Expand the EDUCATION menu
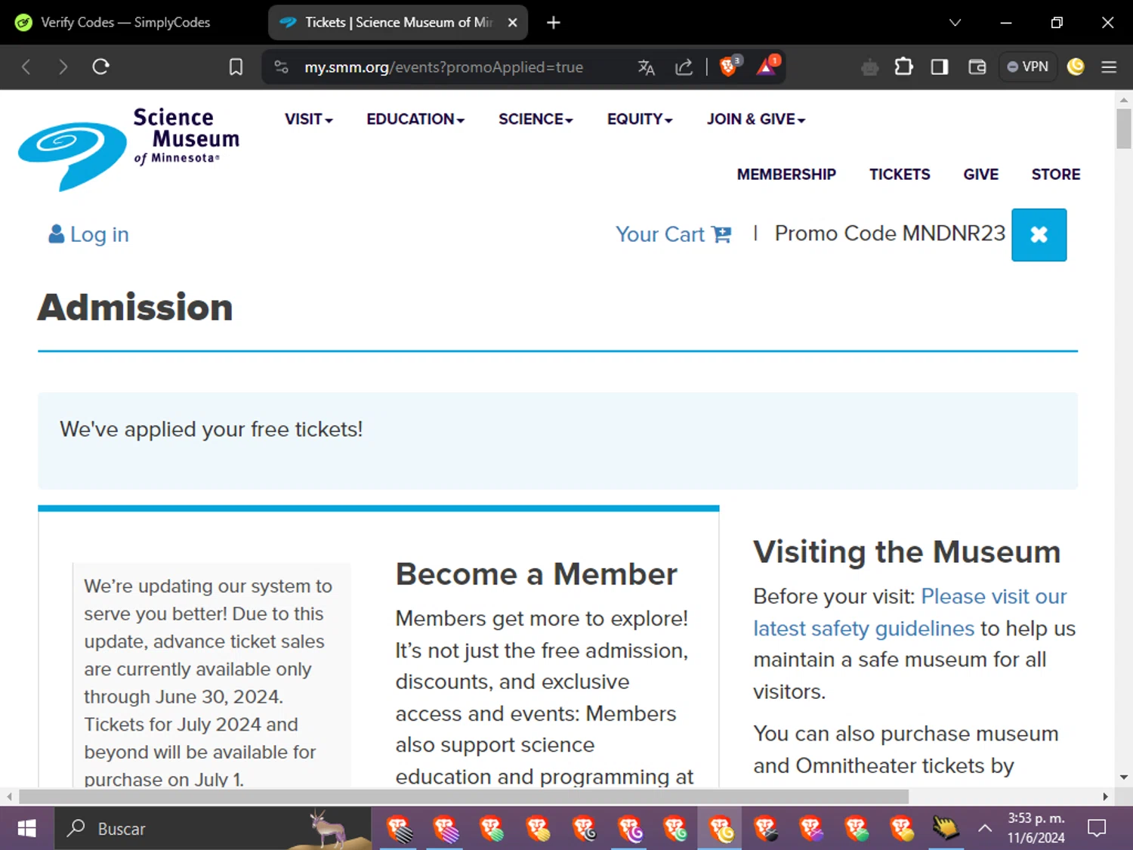1133x850 pixels. (x=415, y=119)
